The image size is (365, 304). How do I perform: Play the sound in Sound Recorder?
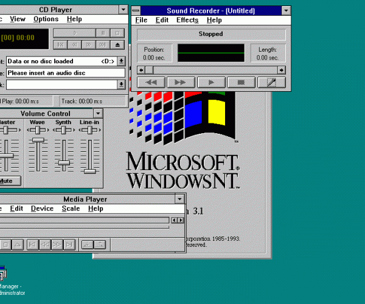click(x=211, y=82)
